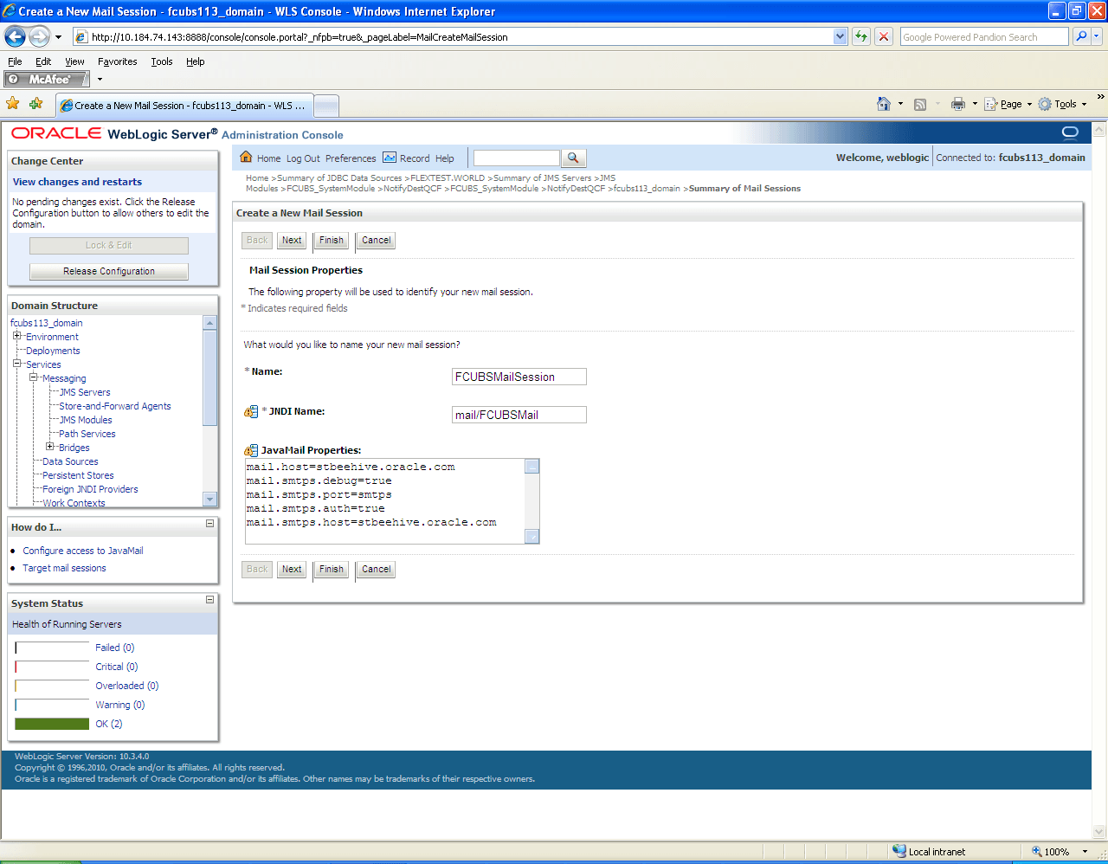The width and height of the screenshot is (1108, 864).
Task: Open Configure access to JavaMail help link
Action: pos(83,551)
